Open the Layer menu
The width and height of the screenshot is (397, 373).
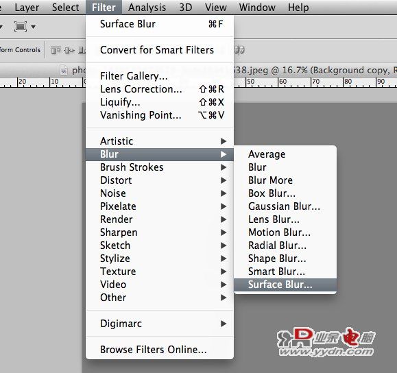pos(27,8)
